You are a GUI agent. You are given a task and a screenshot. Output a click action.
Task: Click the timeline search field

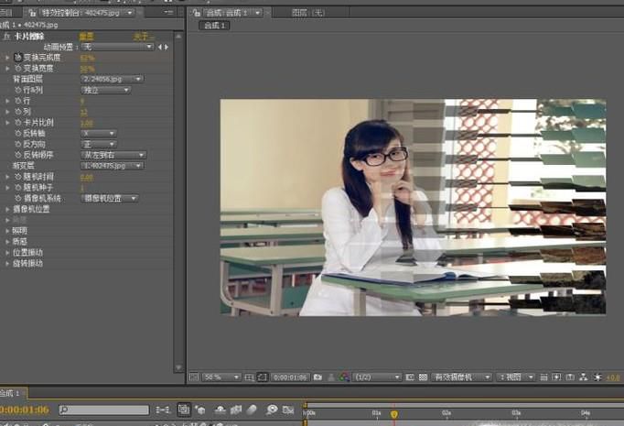pos(101,410)
